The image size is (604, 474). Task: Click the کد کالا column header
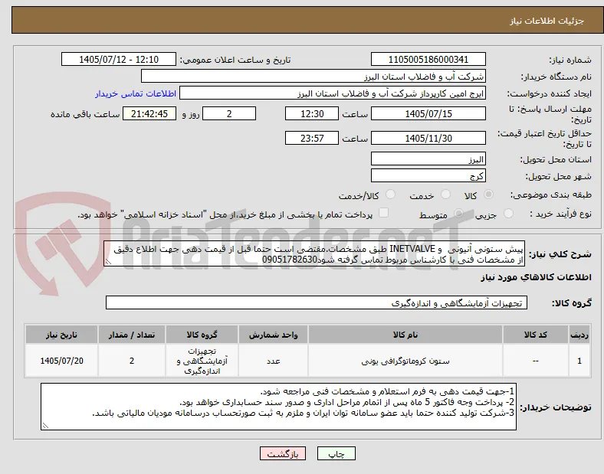(x=536, y=335)
